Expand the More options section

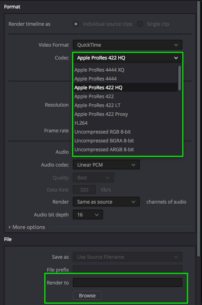click(x=27, y=227)
